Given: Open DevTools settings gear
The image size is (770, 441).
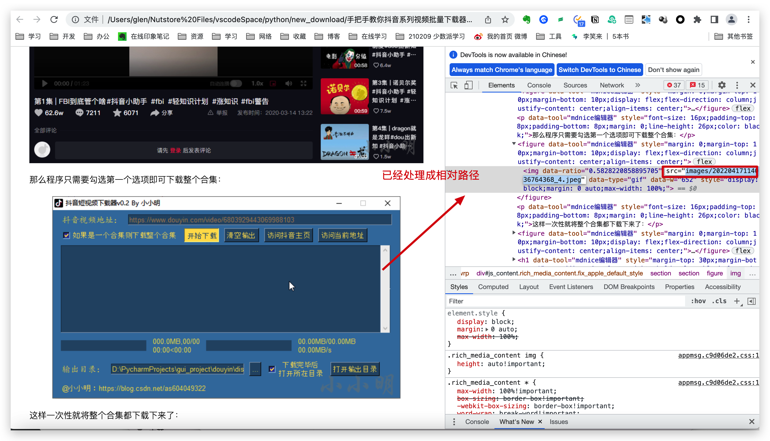Looking at the screenshot, I should (722, 85).
